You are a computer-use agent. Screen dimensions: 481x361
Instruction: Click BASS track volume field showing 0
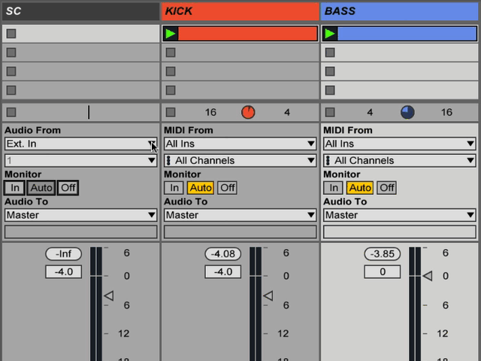click(x=383, y=272)
